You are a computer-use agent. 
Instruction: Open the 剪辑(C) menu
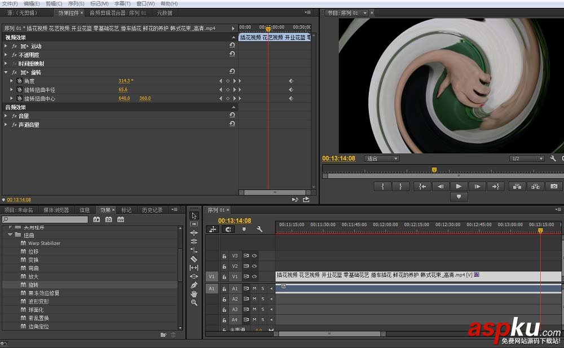[x=54, y=3]
